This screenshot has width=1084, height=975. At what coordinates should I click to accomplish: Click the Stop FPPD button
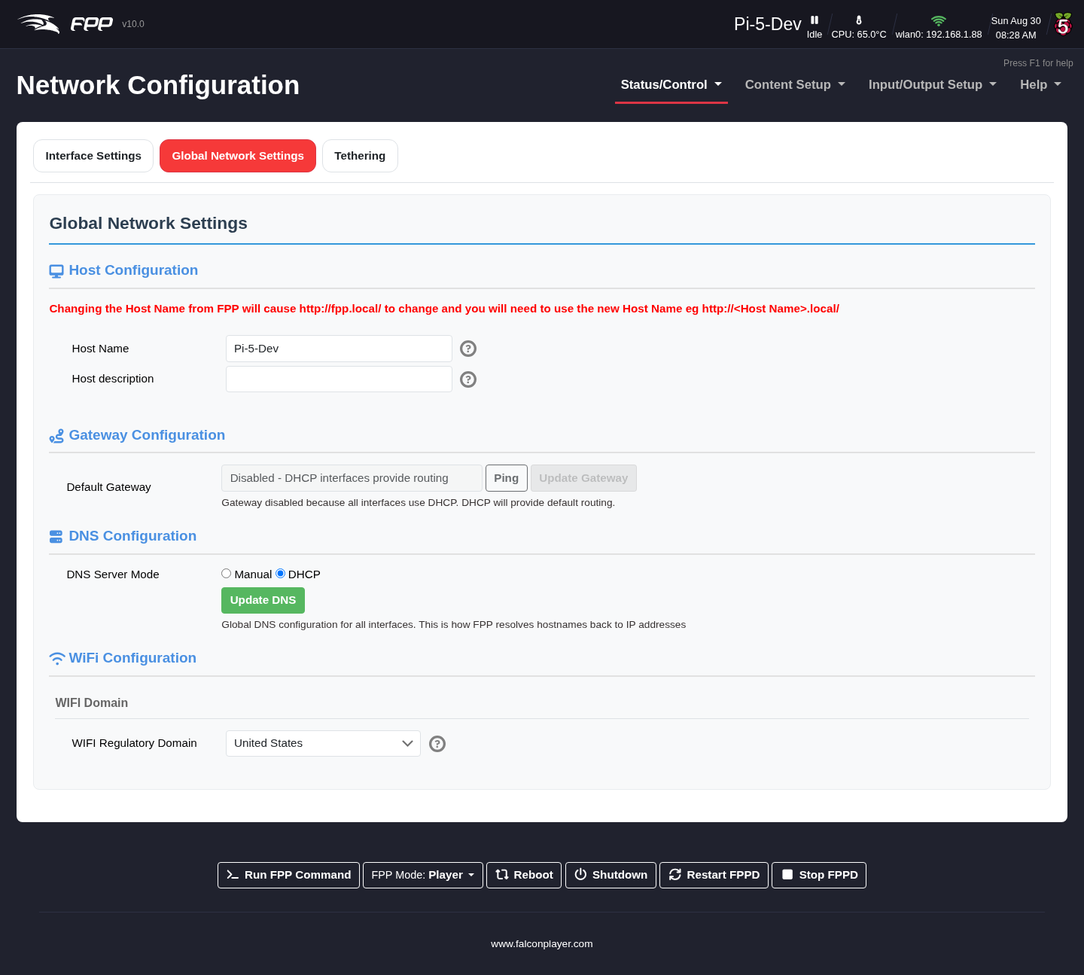coord(819,875)
